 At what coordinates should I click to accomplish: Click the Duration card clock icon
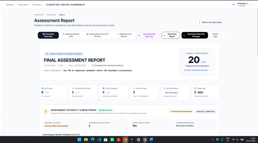point(195,88)
